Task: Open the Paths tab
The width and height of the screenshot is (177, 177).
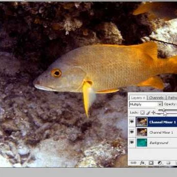Action: 172,98
